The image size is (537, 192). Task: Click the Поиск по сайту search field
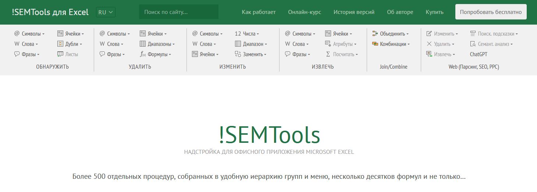tap(179, 12)
